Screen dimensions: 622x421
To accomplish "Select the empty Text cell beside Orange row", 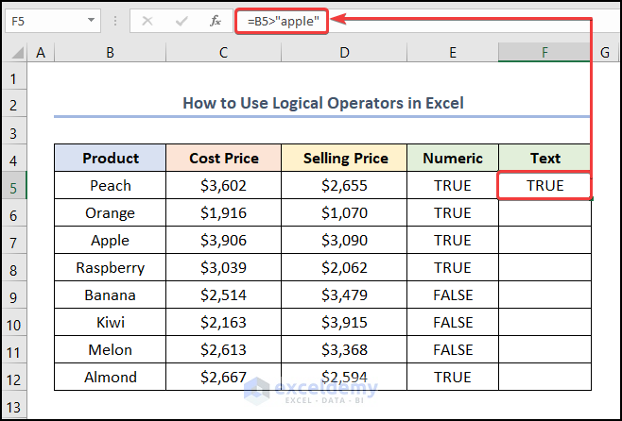I will 544,213.
